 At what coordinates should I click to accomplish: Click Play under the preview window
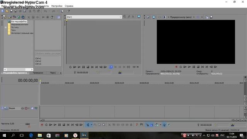(189, 67)
